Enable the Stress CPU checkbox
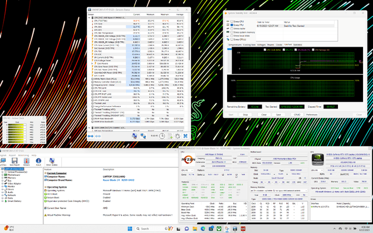Screen dimensions: 373x233 point(232,22)
